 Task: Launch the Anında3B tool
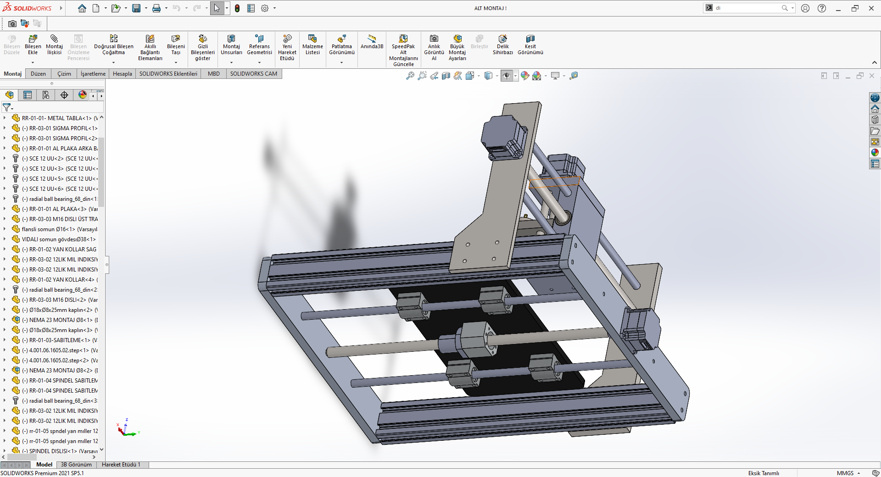pos(372,42)
